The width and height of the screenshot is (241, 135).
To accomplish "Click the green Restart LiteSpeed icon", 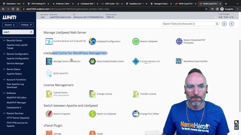I will (x=136, y=41).
